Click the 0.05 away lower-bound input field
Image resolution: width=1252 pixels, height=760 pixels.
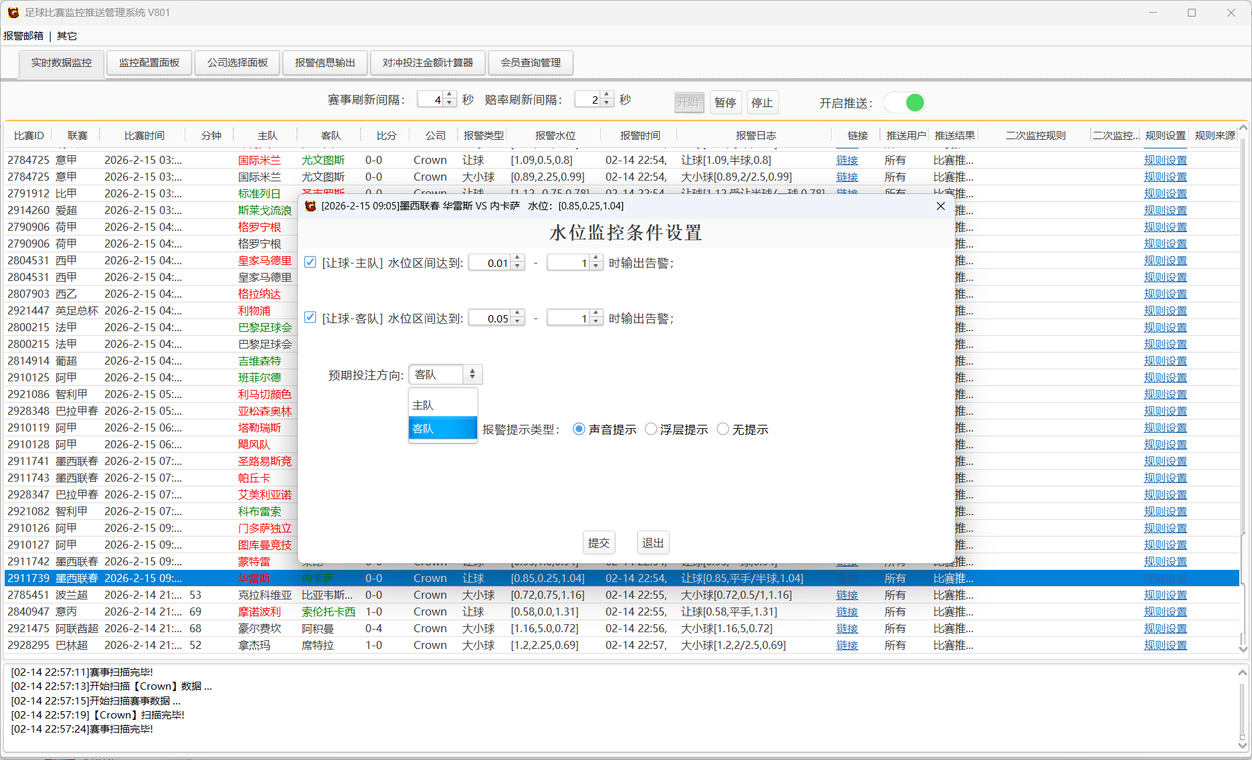pos(490,318)
